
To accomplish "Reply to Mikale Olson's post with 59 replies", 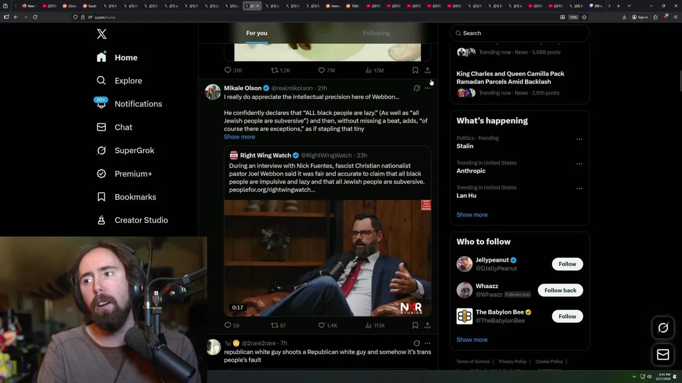I will pyautogui.click(x=232, y=326).
